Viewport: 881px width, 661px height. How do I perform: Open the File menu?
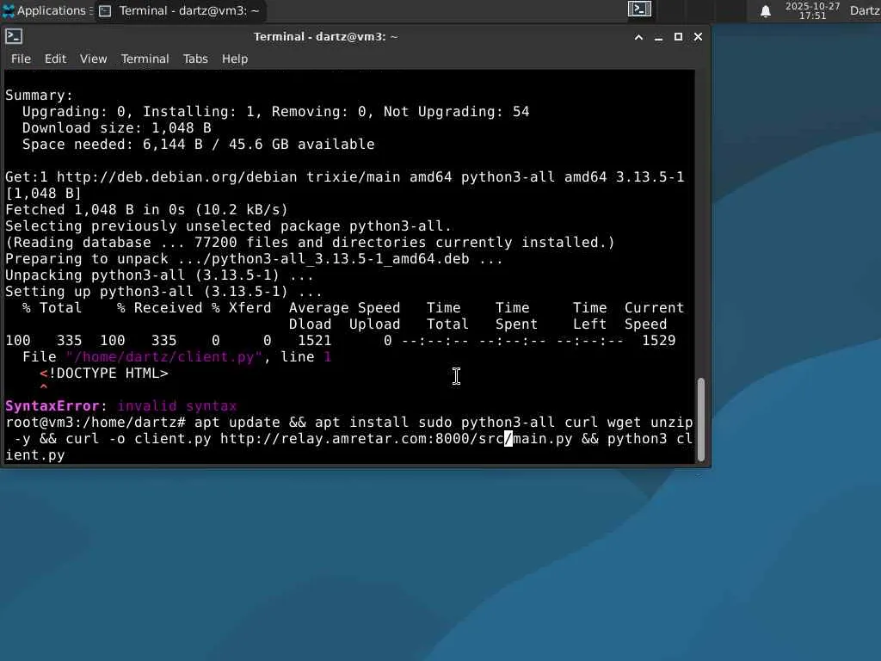[x=21, y=59]
